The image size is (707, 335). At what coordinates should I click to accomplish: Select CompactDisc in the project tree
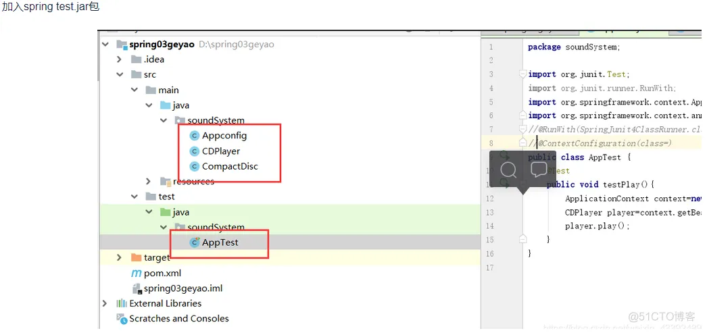point(230,166)
